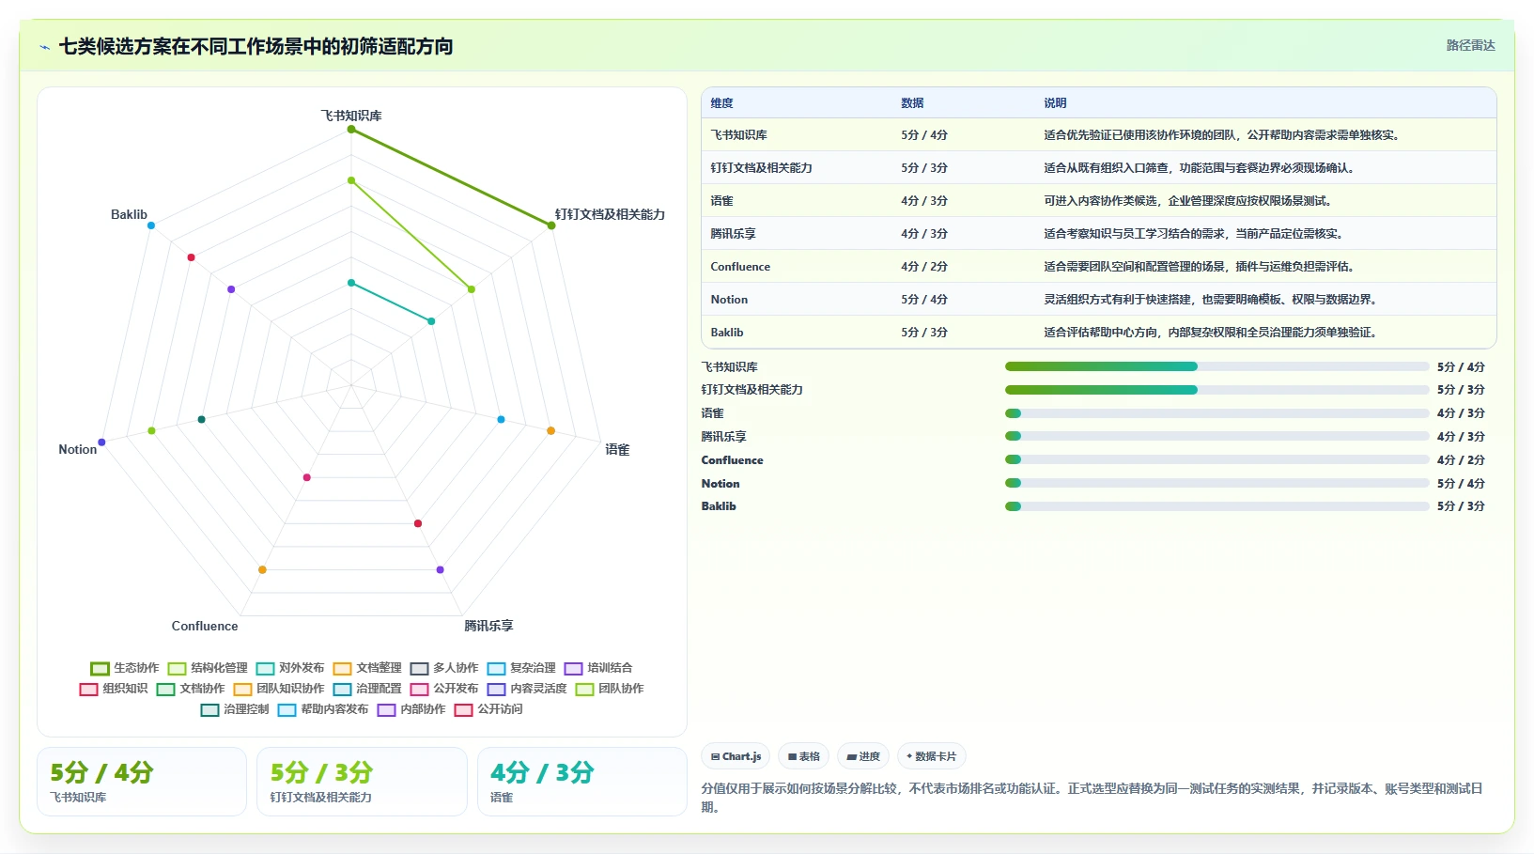The width and height of the screenshot is (1534, 854).
Task: Click the 数据卡片 chip
Action: (931, 756)
